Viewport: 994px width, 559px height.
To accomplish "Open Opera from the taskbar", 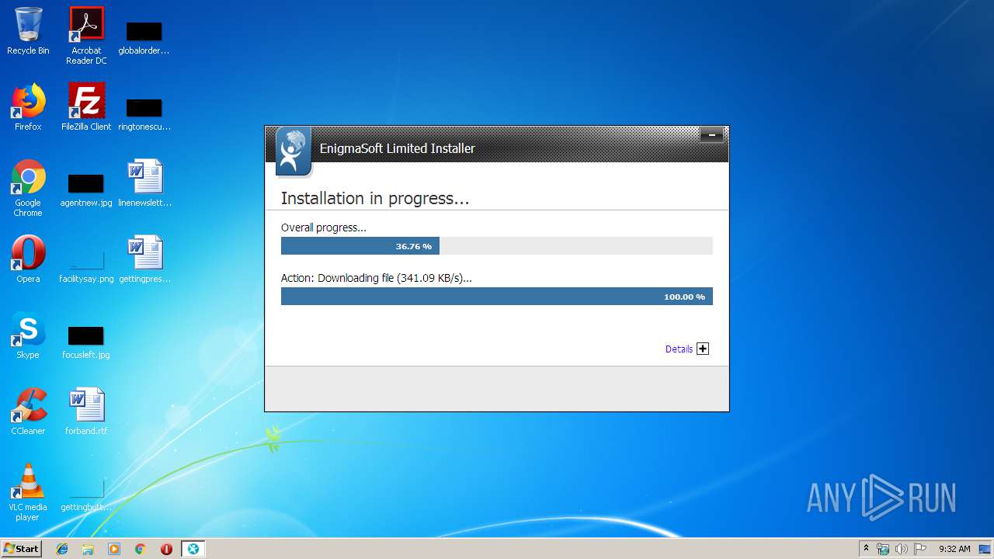I will pos(166,549).
